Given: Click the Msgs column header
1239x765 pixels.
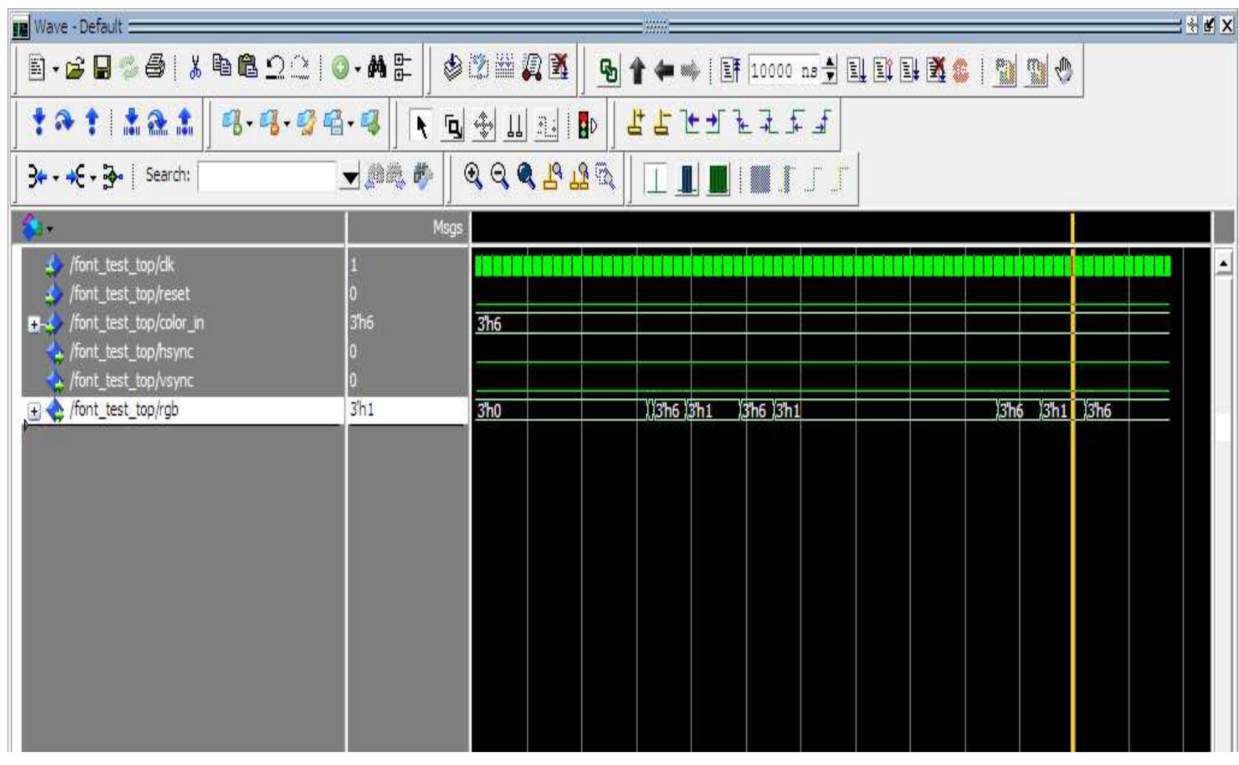Looking at the screenshot, I should coord(448,228).
